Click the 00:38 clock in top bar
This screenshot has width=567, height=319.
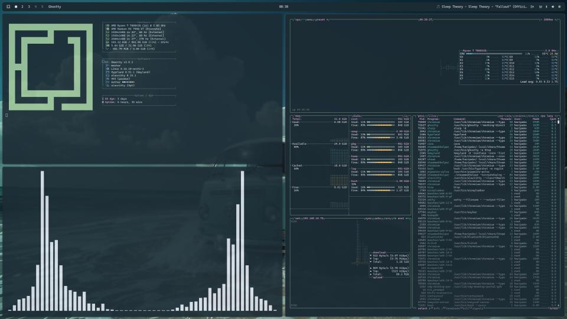pos(283,6)
